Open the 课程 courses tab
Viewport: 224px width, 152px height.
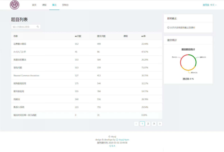pyautogui.click(x=44, y=5)
